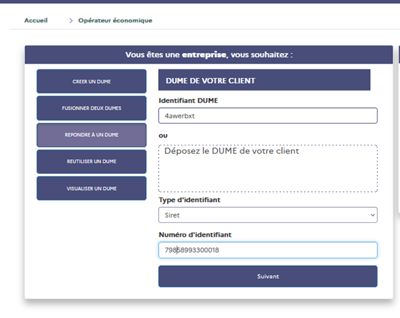
Task: Click the Suivant button
Action: coord(268,276)
